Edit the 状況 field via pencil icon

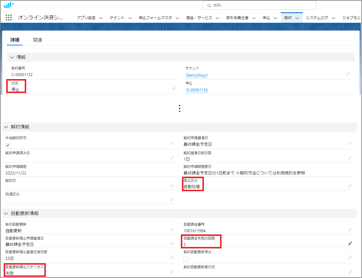(x=174, y=89)
